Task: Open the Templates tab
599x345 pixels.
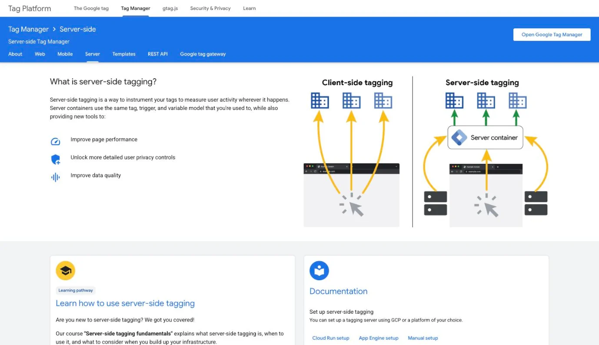Action: coord(124,54)
